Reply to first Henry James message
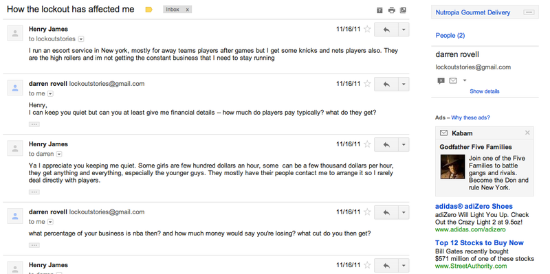 386,30
